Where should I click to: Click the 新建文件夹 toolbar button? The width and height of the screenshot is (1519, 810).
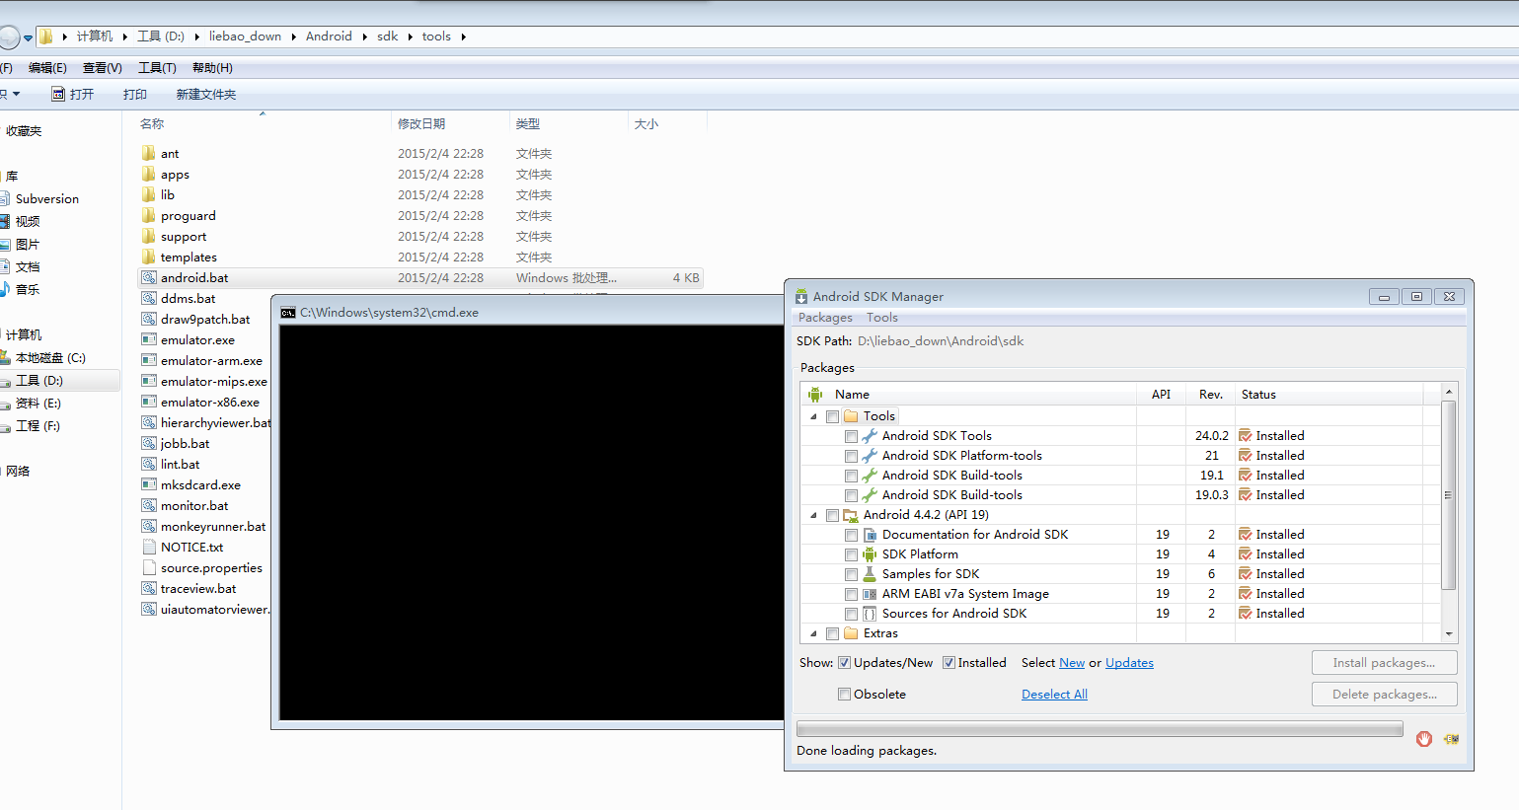(206, 94)
